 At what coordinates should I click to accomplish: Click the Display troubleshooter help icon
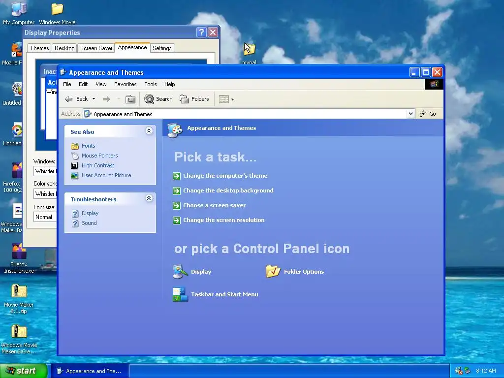(75, 214)
